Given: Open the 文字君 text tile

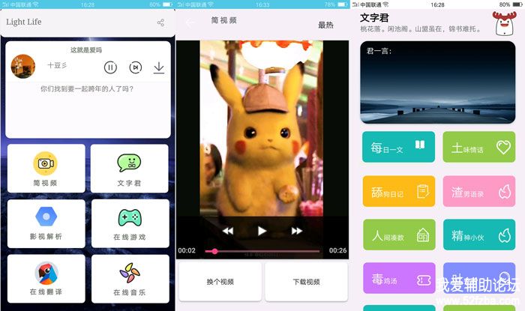Looking at the screenshot, I should point(129,169).
